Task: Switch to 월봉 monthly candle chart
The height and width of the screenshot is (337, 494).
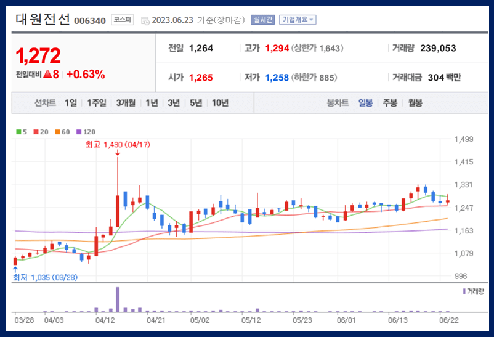Action: click(415, 103)
